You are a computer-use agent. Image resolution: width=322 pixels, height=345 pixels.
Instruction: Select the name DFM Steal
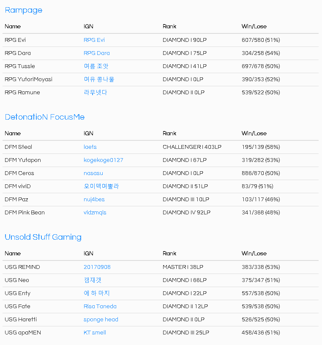18,147
